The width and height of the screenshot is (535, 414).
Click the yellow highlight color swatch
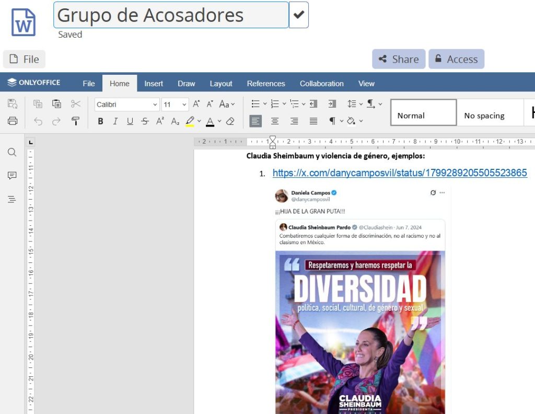(190, 121)
